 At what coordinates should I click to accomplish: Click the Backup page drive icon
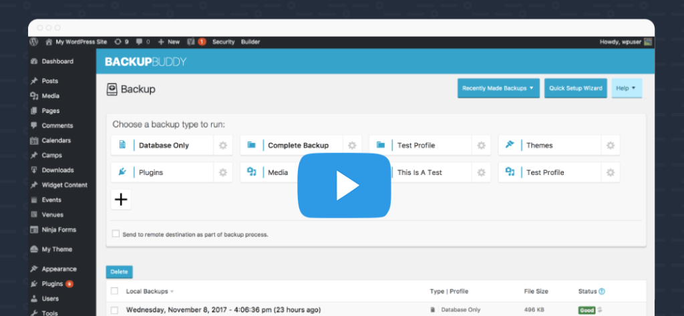[112, 90]
